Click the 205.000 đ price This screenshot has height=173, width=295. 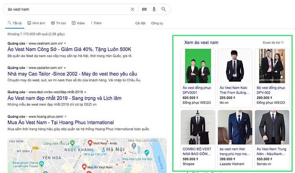[x=227, y=98]
